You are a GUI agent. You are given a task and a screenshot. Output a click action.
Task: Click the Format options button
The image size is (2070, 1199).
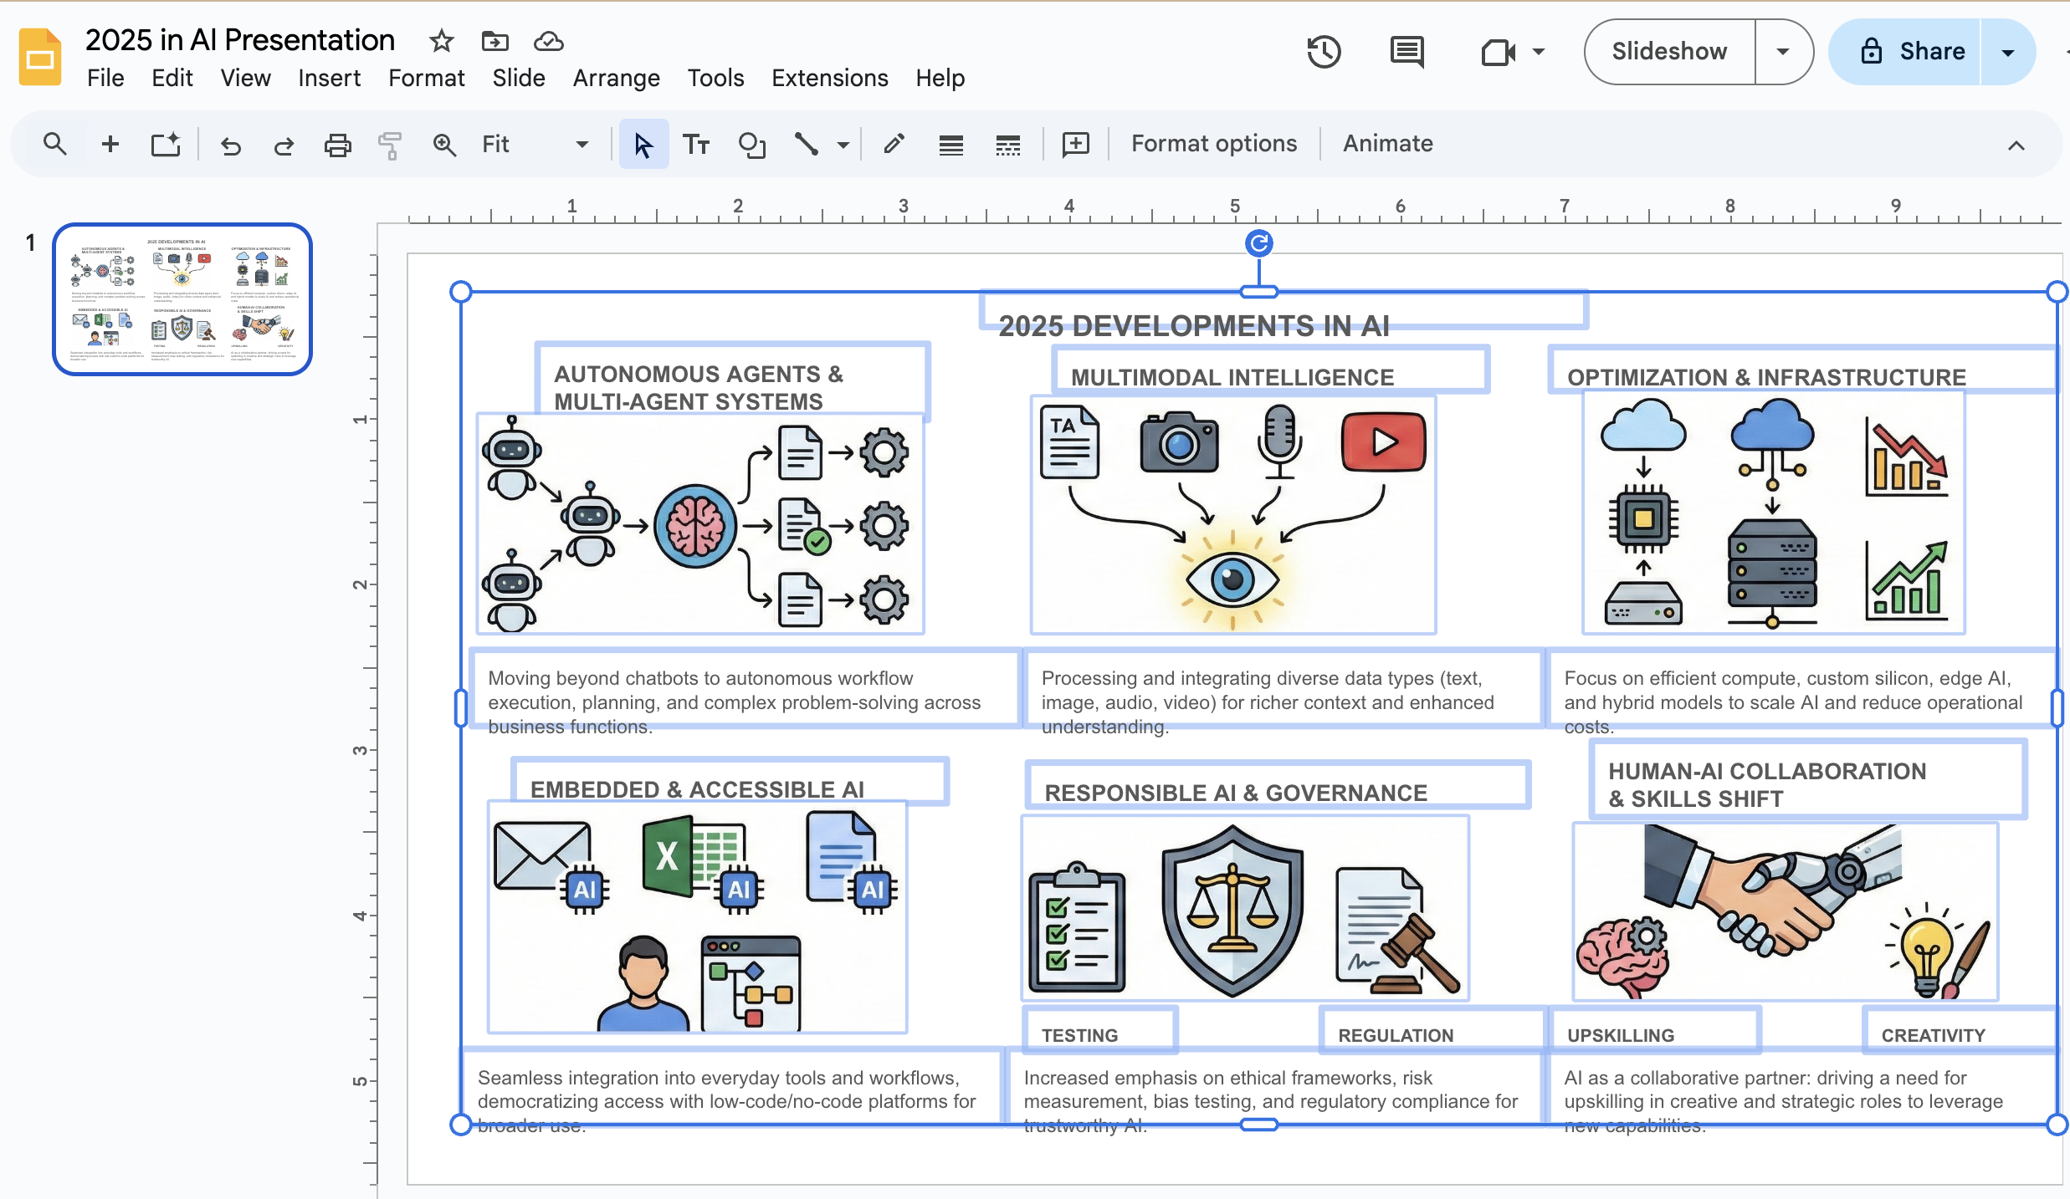1213,144
